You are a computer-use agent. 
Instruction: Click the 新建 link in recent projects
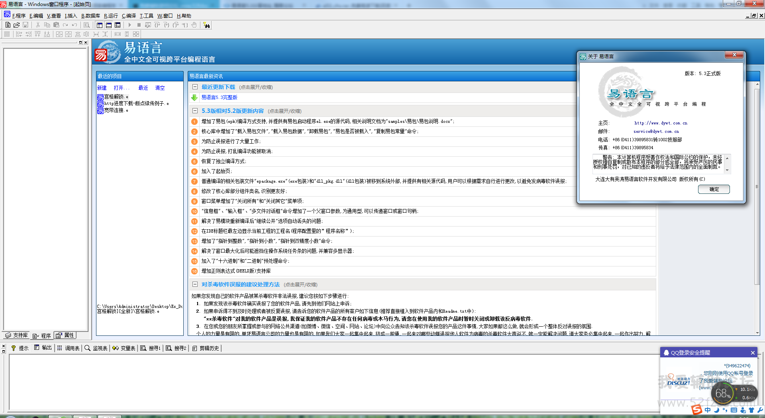[x=102, y=88]
